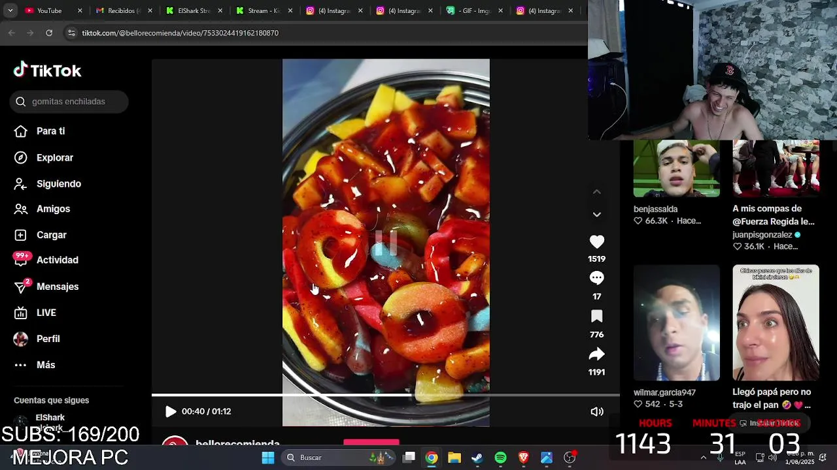Toggle the video volume speaker icon

[597, 411]
